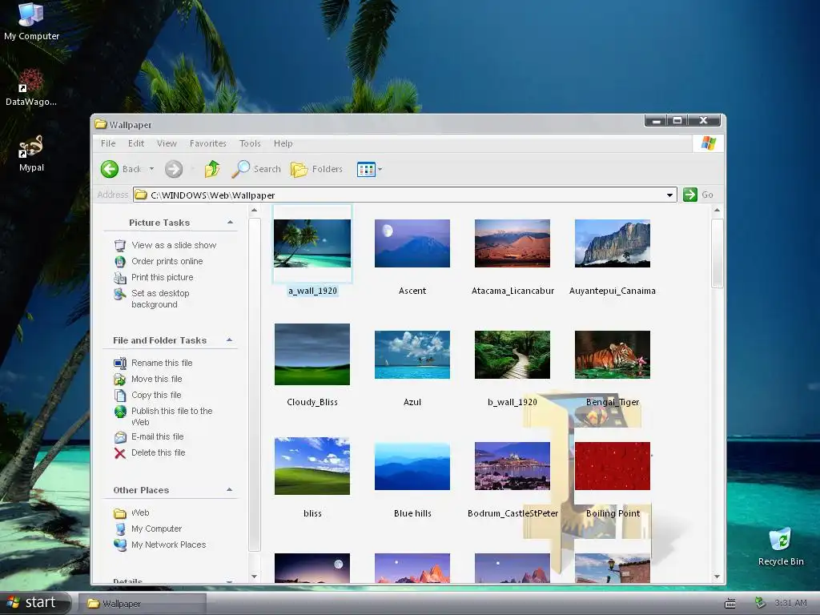This screenshot has width=820, height=615.
Task: Click the red X Delete this file icon
Action: pos(120,453)
